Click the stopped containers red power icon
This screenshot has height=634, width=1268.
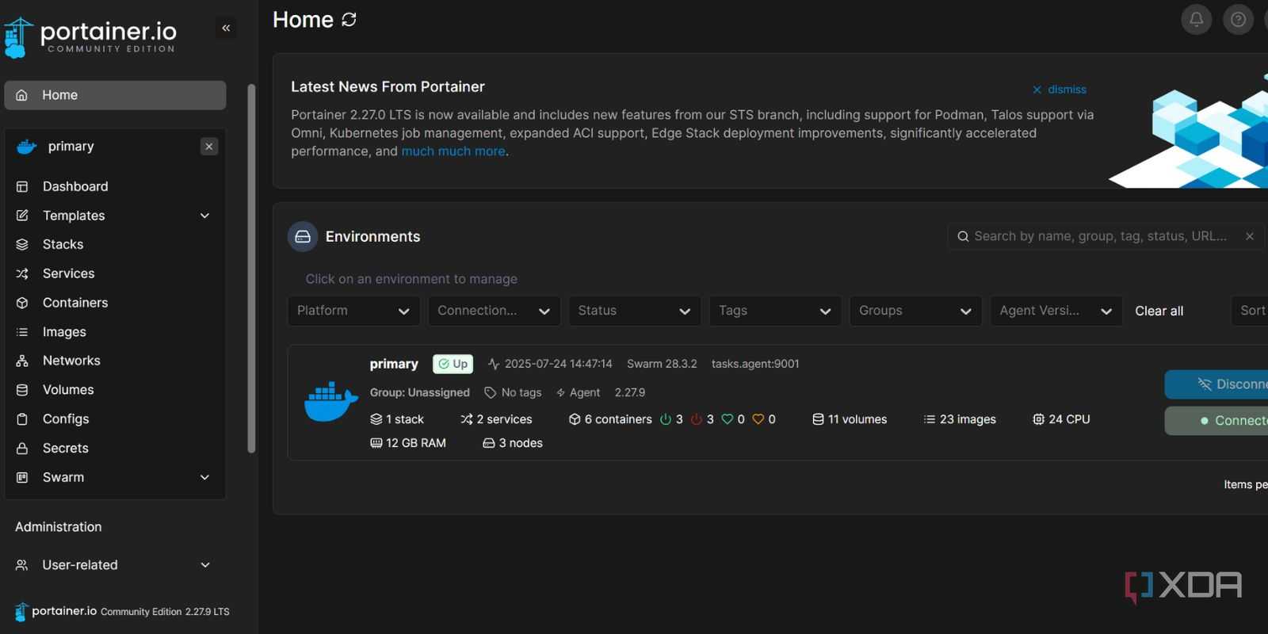(697, 419)
